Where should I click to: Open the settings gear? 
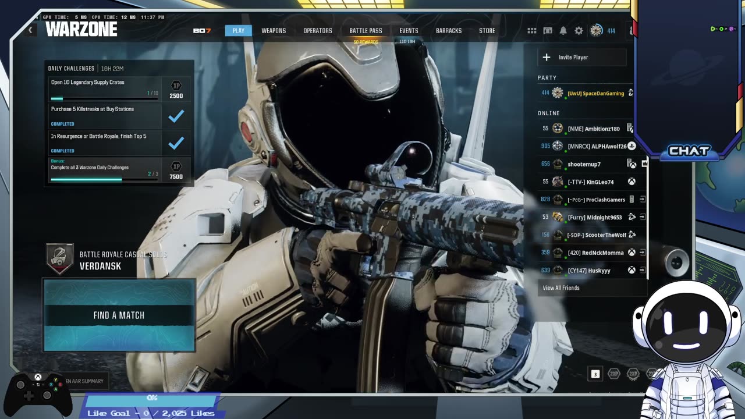579,31
